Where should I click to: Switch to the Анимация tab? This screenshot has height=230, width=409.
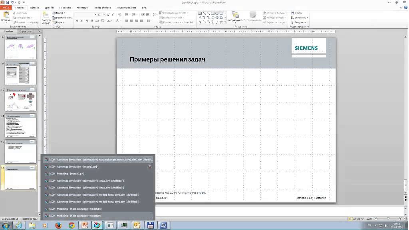pyautogui.click(x=82, y=8)
